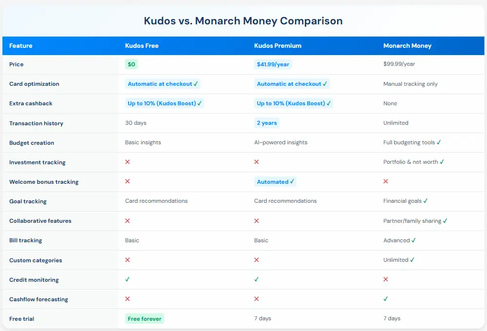Screen dimensions: 487x331
Task: Click the check mark beside 'Advanced' bill tracking
Action: click(413, 240)
